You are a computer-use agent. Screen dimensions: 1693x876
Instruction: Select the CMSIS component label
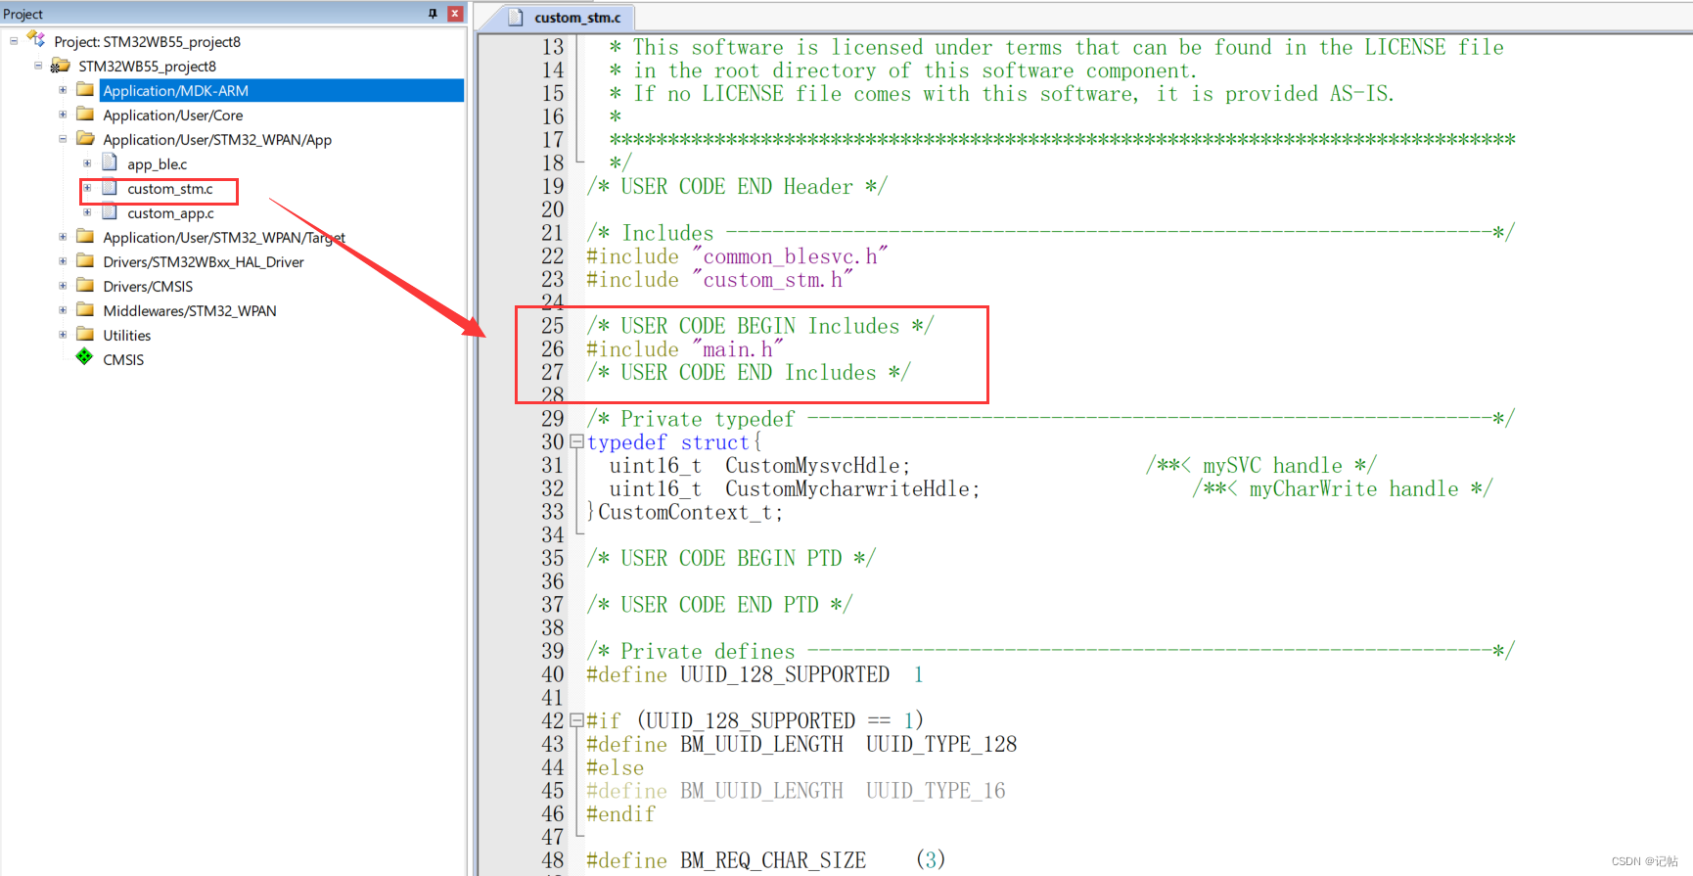pyautogui.click(x=123, y=360)
